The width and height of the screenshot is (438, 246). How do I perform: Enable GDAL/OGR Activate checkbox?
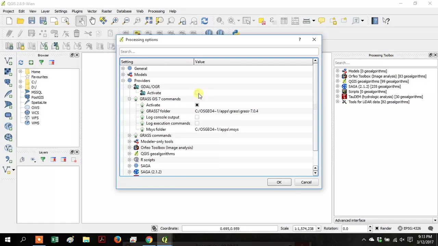coord(197,93)
